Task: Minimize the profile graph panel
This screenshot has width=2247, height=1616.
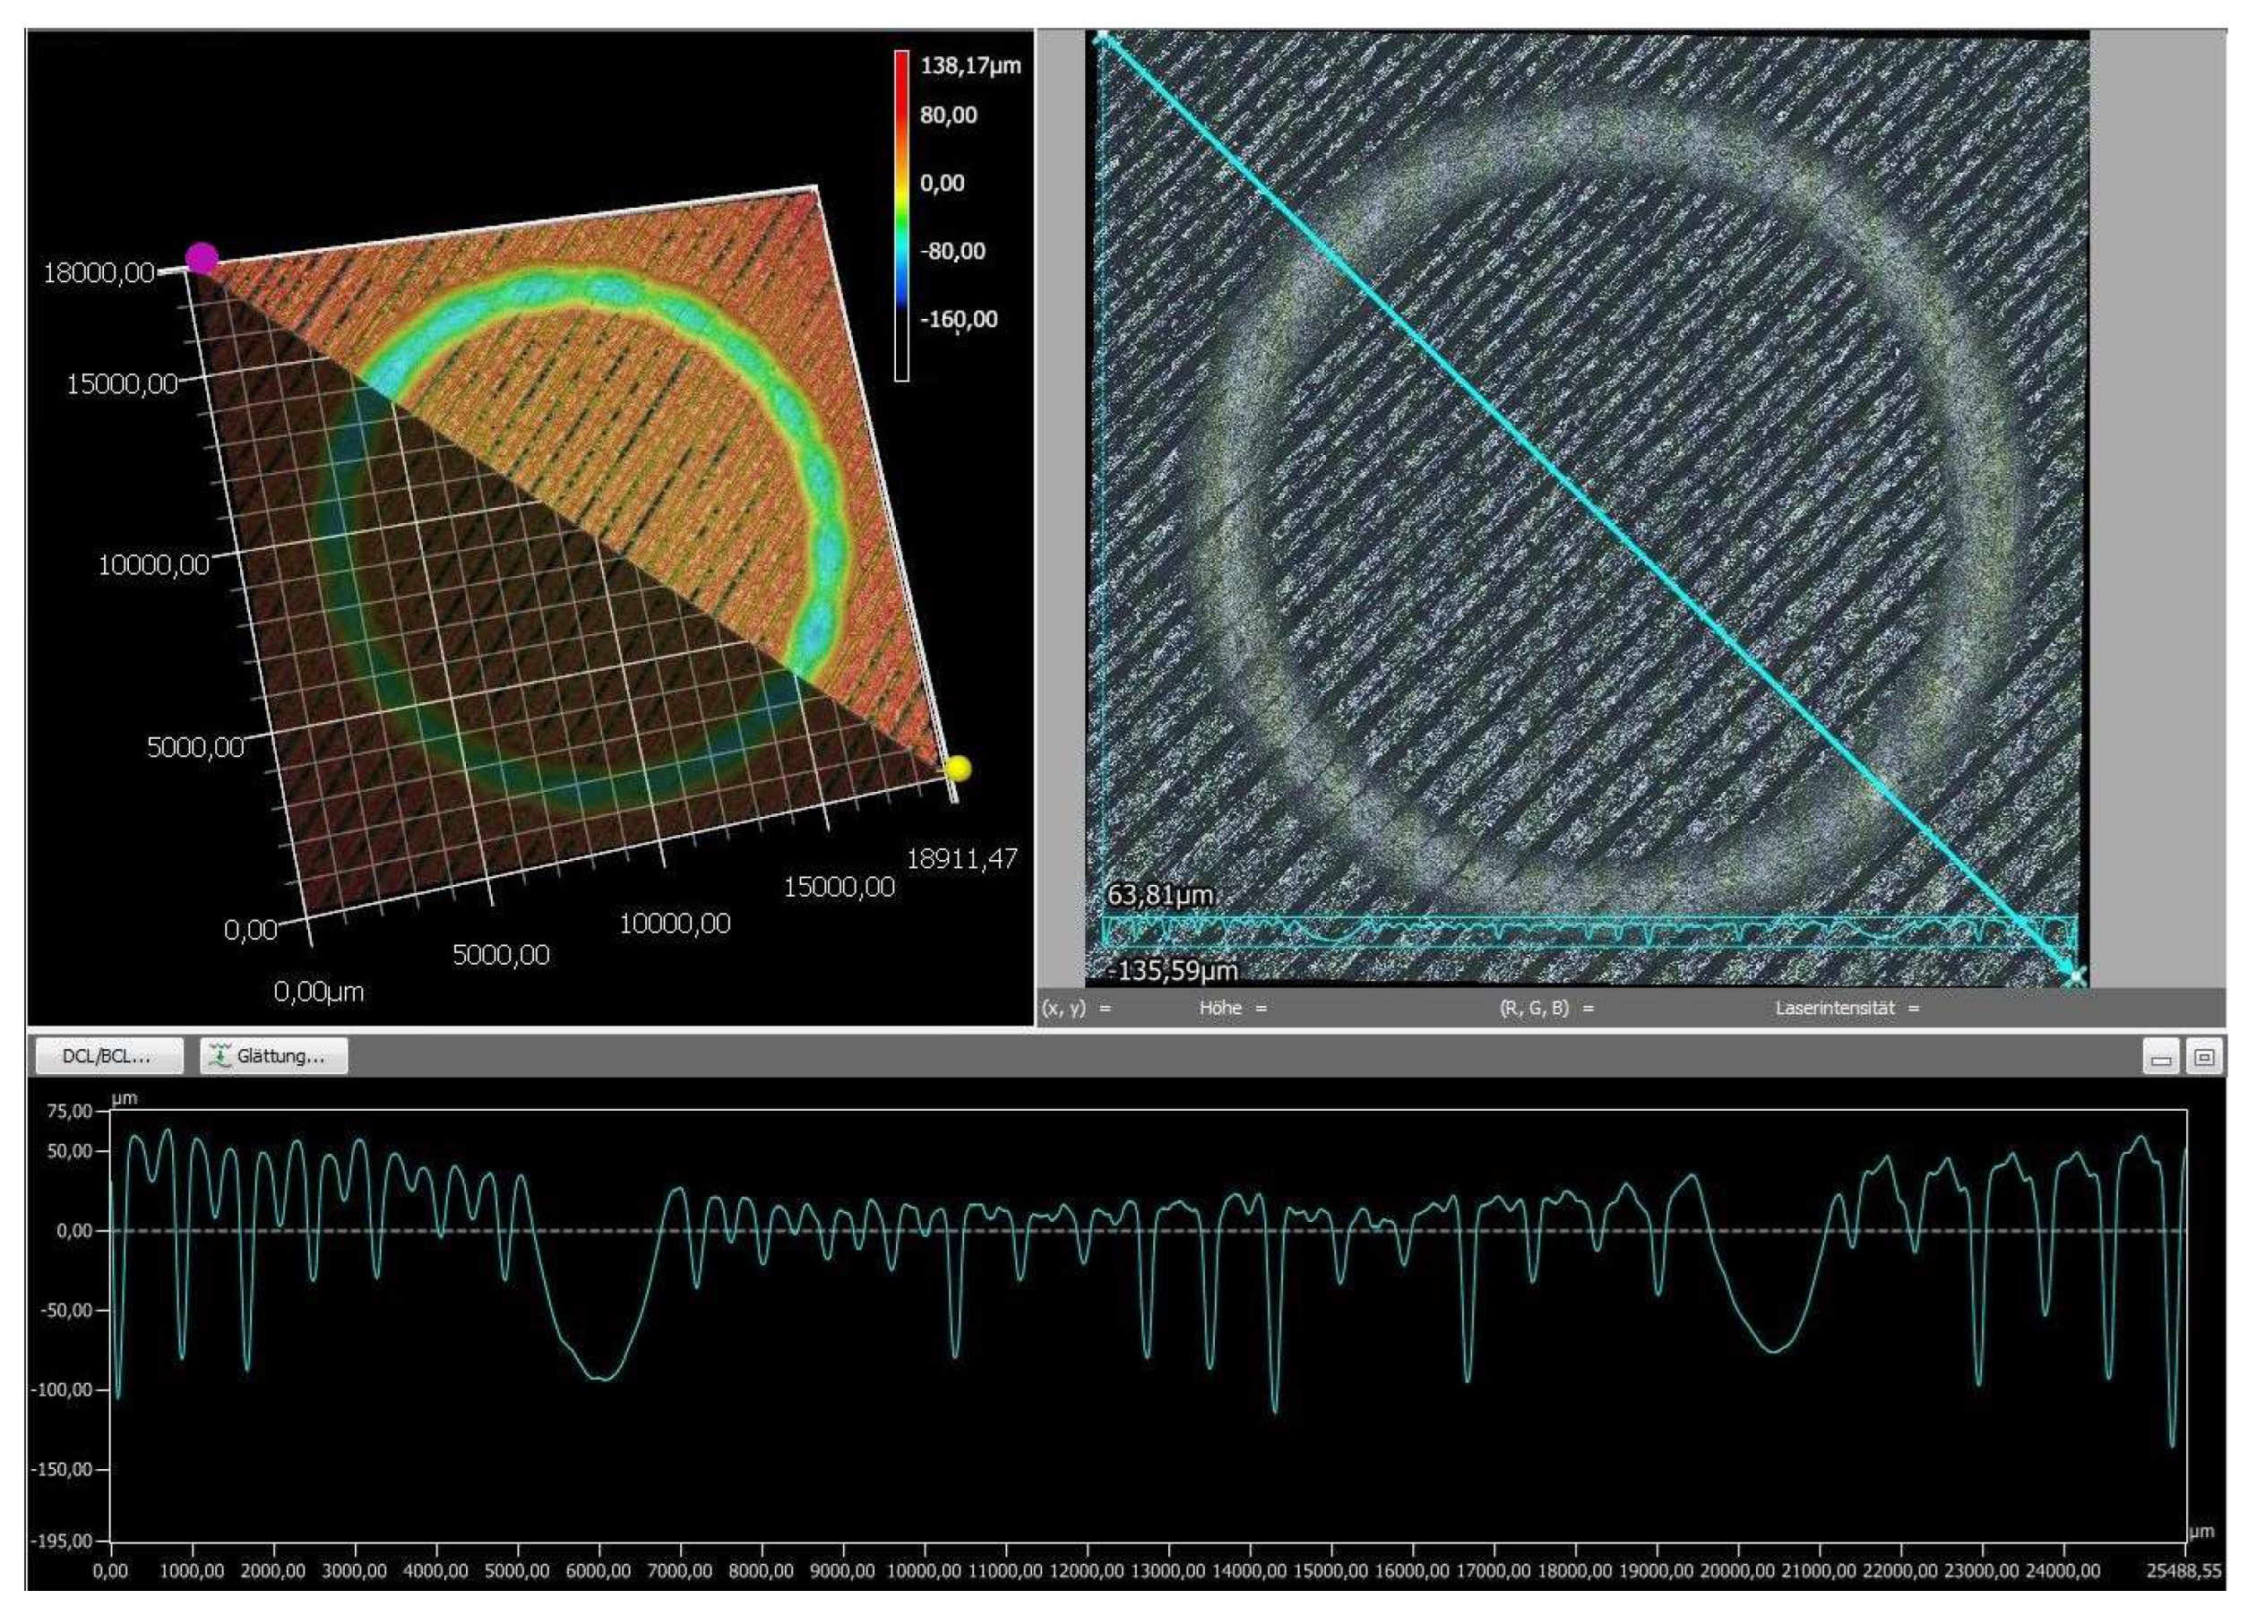Action: tap(2161, 1058)
